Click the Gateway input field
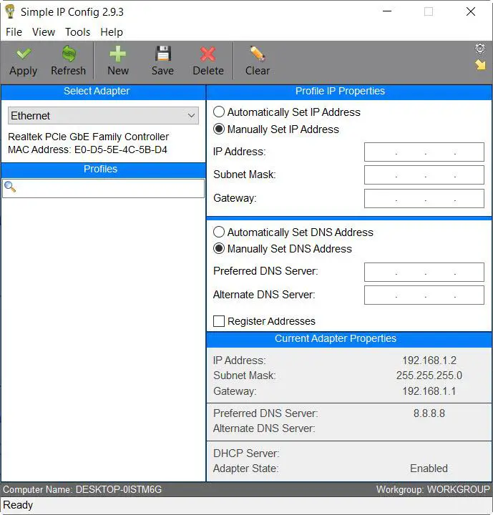Viewport: 493px width, 515px height. [424, 198]
